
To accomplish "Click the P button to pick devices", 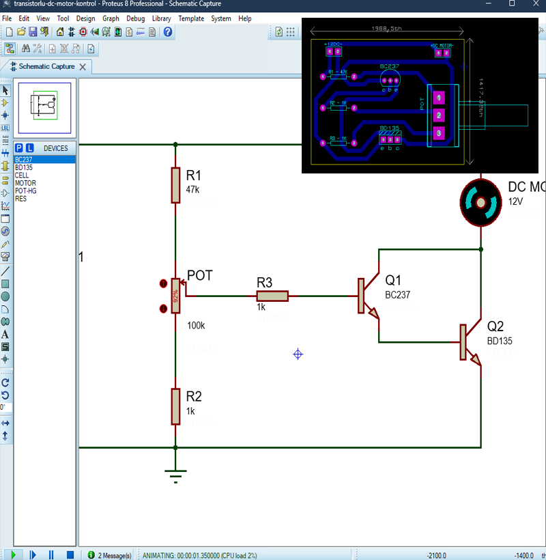I will click(x=18, y=148).
